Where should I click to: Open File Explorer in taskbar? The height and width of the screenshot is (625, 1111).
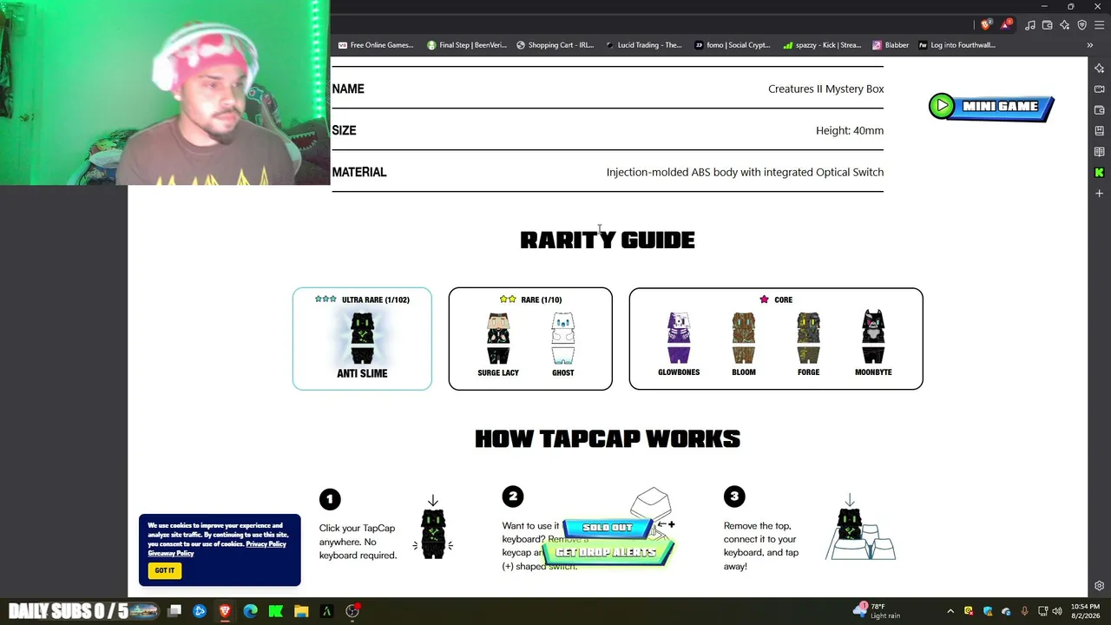[x=301, y=611]
